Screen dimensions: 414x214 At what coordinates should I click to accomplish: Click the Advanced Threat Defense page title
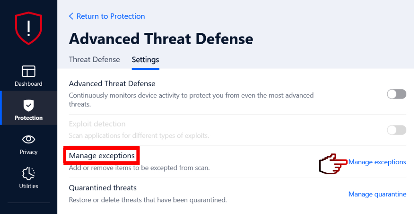pos(161,38)
